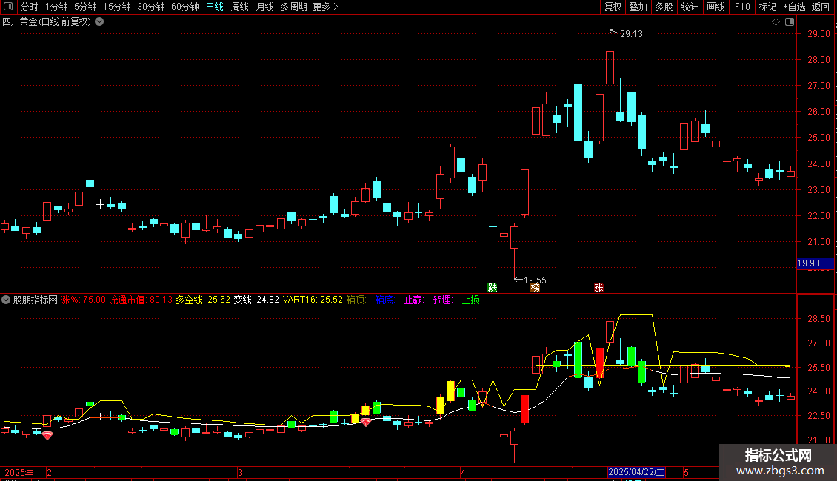Switch to 周线 weekly chart
Viewport: 837px width, 481px height.
pyautogui.click(x=240, y=7)
